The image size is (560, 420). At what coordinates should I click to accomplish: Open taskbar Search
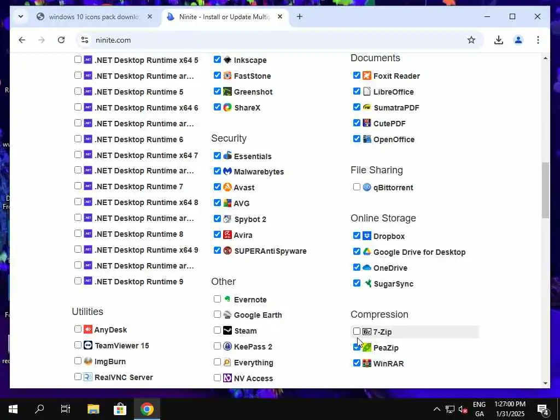click(x=39, y=409)
